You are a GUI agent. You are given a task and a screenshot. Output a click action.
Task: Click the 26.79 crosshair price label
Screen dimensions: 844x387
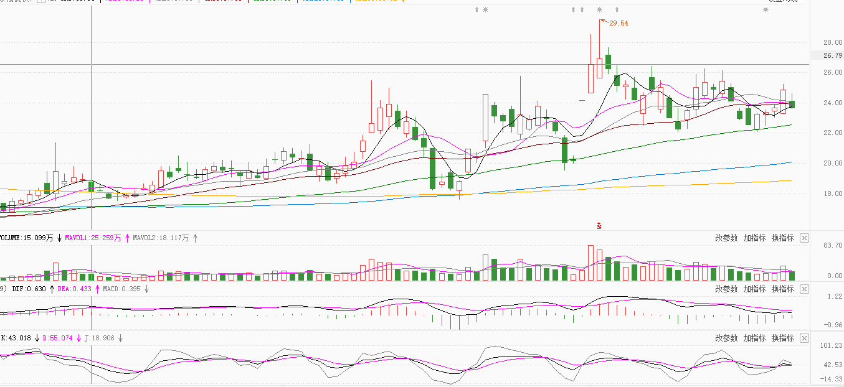coord(833,55)
